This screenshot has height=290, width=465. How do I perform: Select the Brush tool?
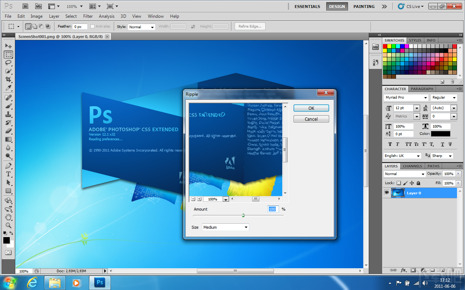click(8, 105)
